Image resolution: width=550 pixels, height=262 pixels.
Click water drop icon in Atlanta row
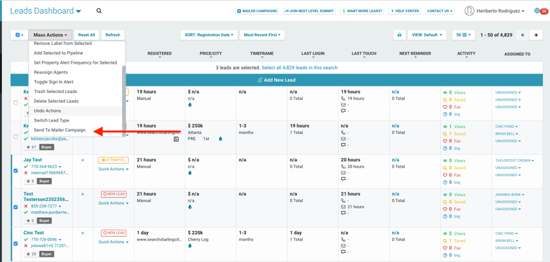(221, 138)
